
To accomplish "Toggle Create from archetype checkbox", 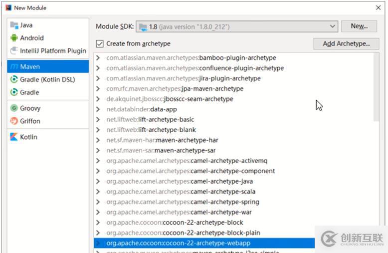I will (x=100, y=44).
